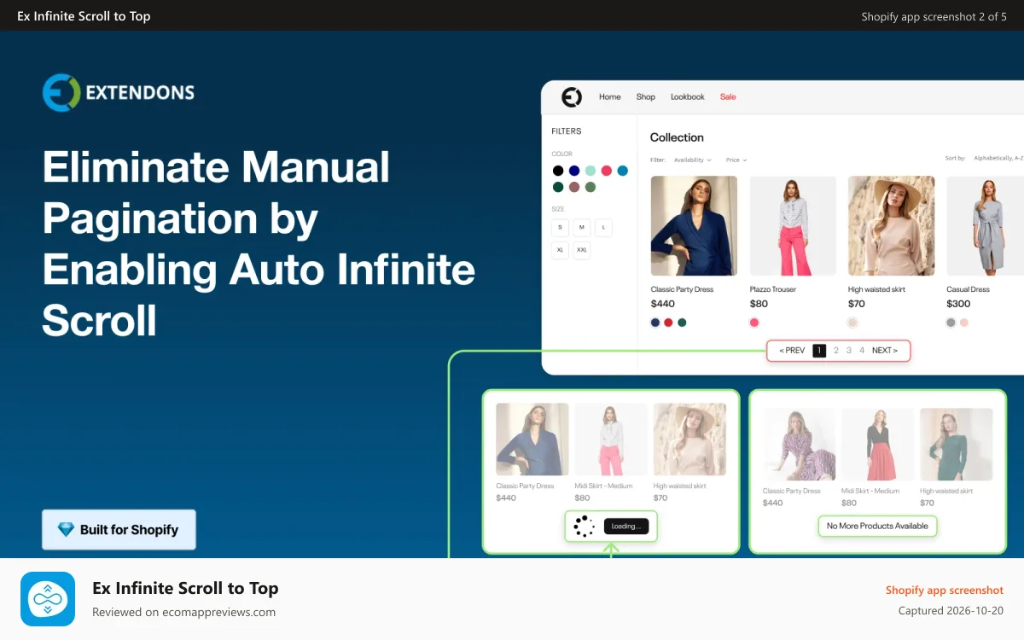Image resolution: width=1024 pixels, height=640 pixels.
Task: Click the Built for Shopify badge
Action: coord(119,530)
